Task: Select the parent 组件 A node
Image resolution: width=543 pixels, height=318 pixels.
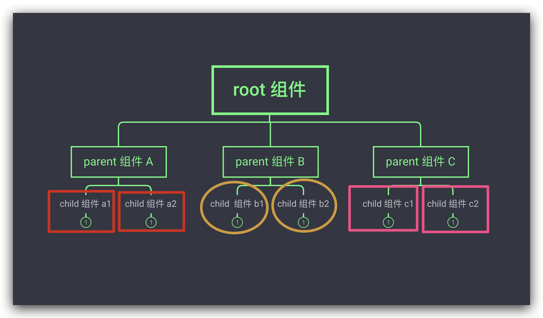Action: point(118,162)
